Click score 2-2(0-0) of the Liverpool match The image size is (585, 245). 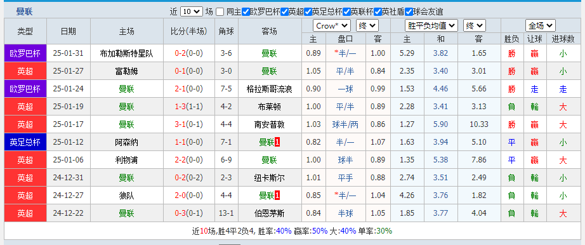pos(189,160)
